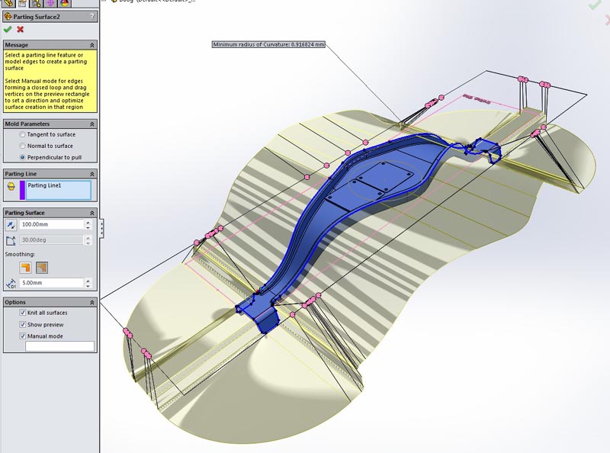The width and height of the screenshot is (610, 453).
Task: Collapse the Parting Surface section
Action: tap(92, 213)
